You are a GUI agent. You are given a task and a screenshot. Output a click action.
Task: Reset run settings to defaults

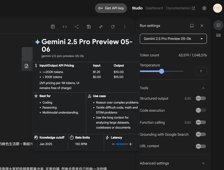point(192,26)
